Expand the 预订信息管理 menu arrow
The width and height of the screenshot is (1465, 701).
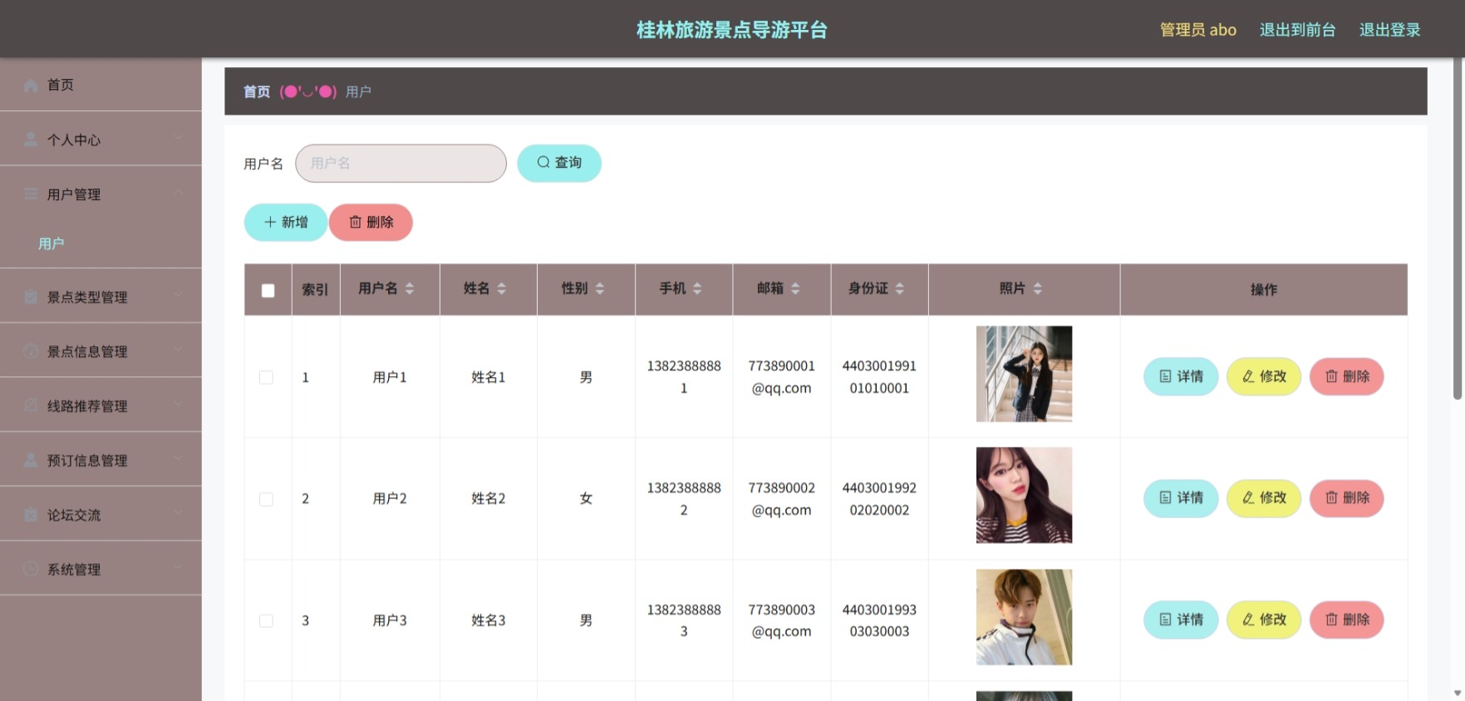pos(179,459)
